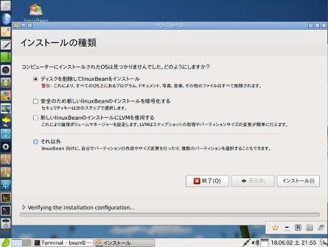Open the green notebook dock icon

coord(6,57)
